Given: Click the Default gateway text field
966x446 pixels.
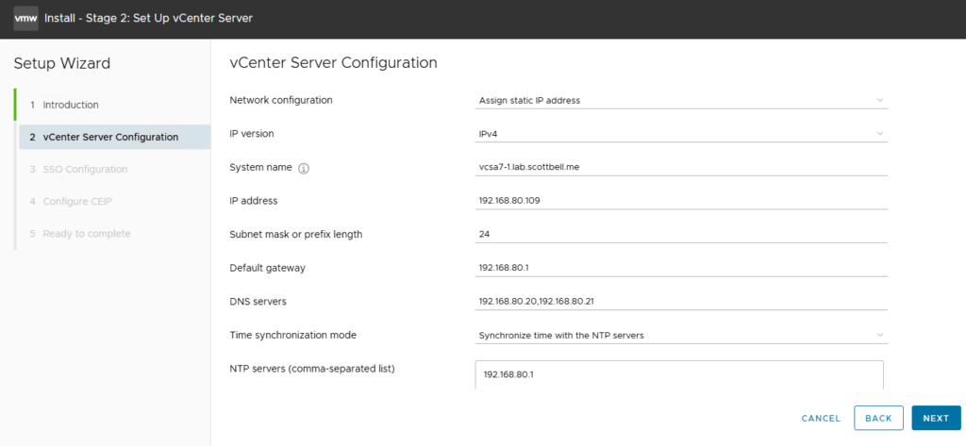Looking at the screenshot, I should 679,268.
